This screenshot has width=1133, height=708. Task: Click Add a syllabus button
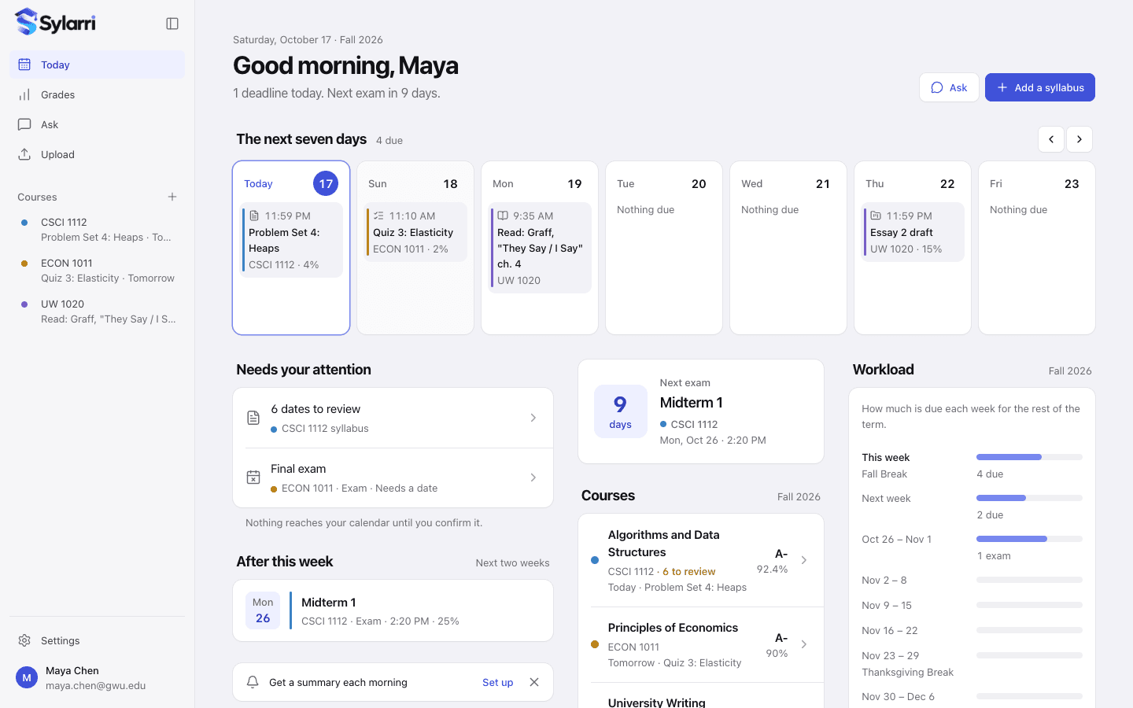coord(1040,87)
